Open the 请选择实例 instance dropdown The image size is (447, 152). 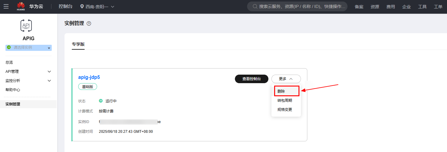coord(29,48)
